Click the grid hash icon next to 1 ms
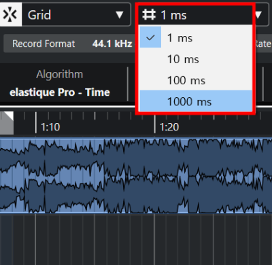The image size is (272, 265). [x=149, y=15]
